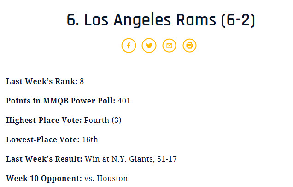293x187 pixels.
Task: Click the "Lowest-Place Vote:" label
Action: click(42, 139)
